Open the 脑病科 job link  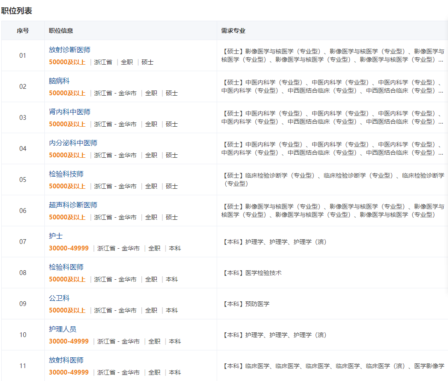[x=59, y=81]
